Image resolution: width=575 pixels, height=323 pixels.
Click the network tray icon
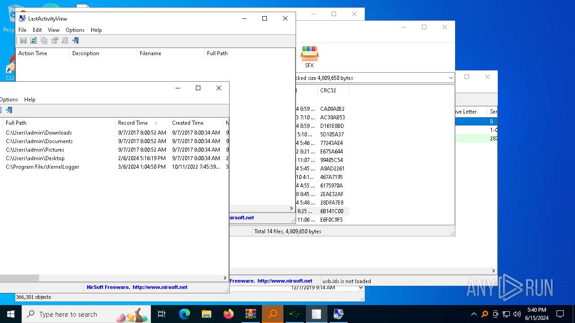click(x=506, y=314)
